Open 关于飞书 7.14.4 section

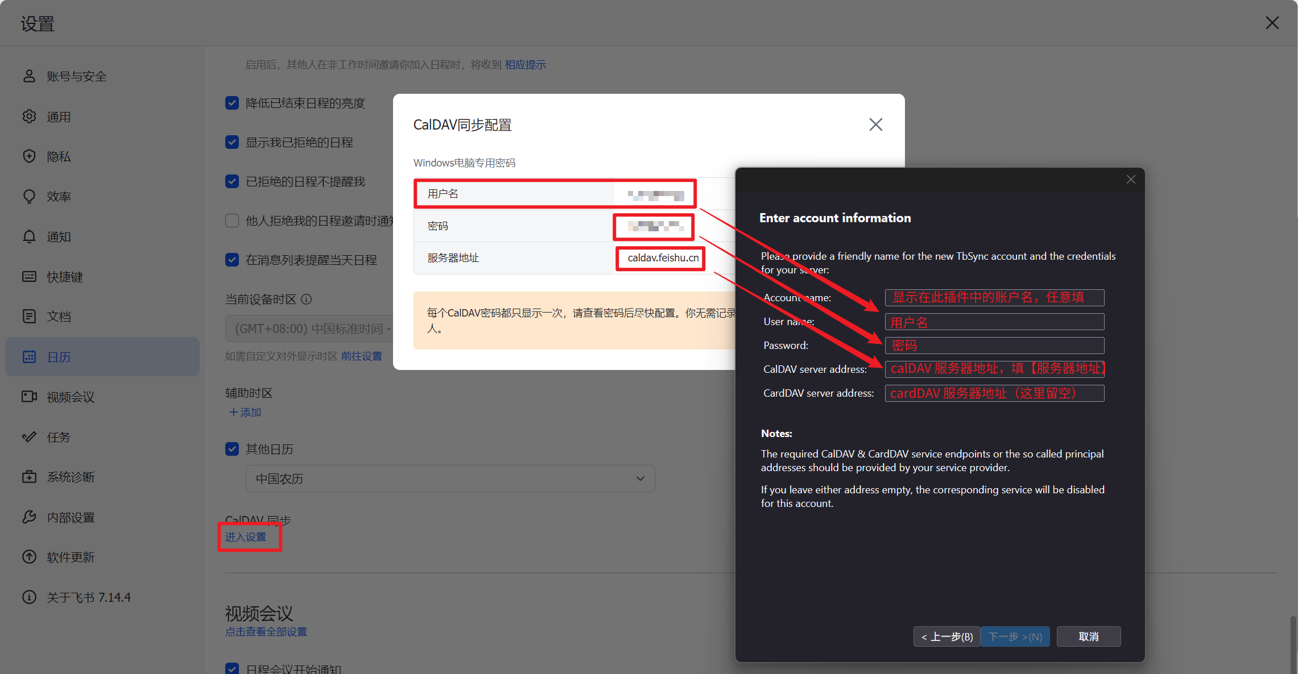coord(102,597)
